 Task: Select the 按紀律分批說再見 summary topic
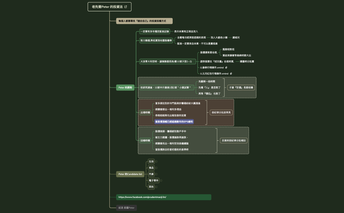coord(221,112)
